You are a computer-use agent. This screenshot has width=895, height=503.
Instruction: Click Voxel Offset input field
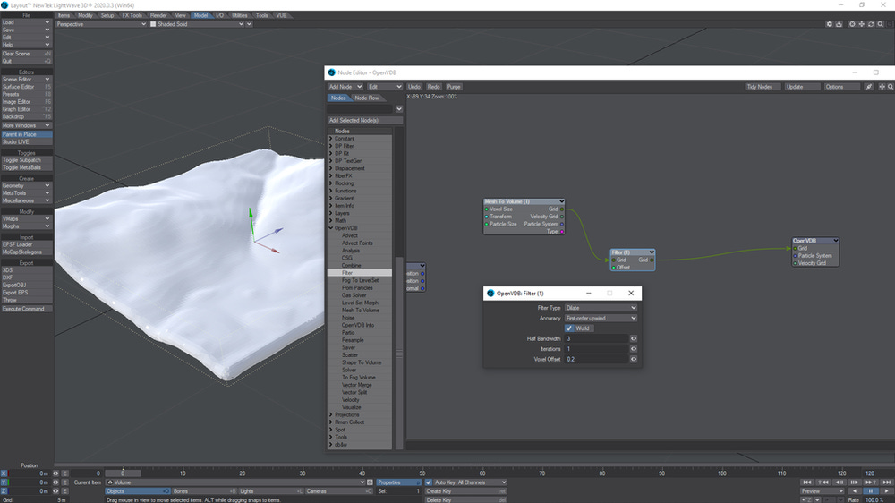point(596,359)
